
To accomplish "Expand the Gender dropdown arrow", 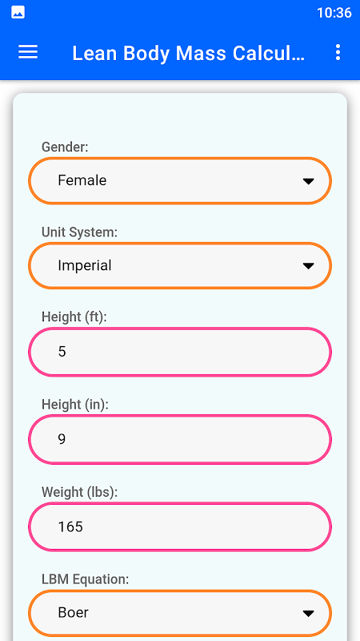I will [308, 181].
